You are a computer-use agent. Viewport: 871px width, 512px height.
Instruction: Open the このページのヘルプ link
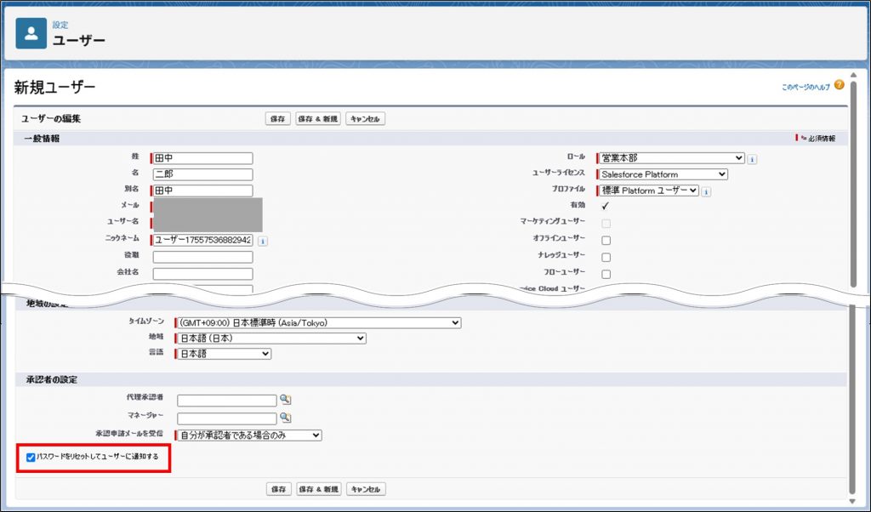click(806, 88)
